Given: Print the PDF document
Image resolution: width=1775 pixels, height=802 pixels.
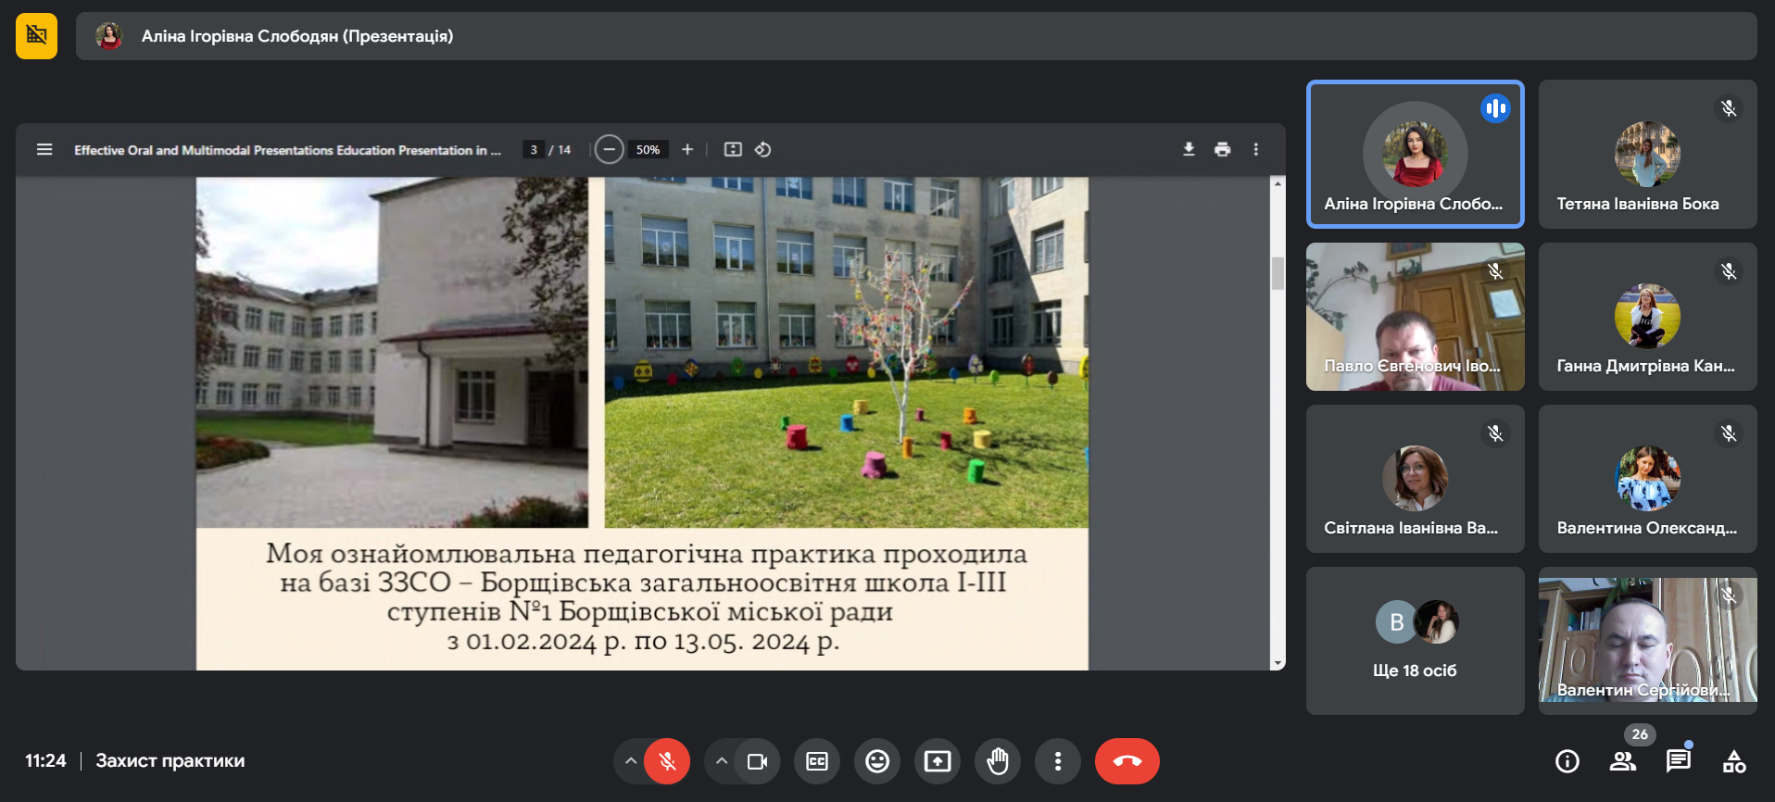Looking at the screenshot, I should pyautogui.click(x=1223, y=149).
